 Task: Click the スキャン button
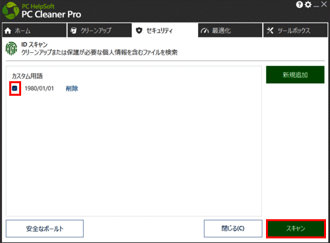296,228
